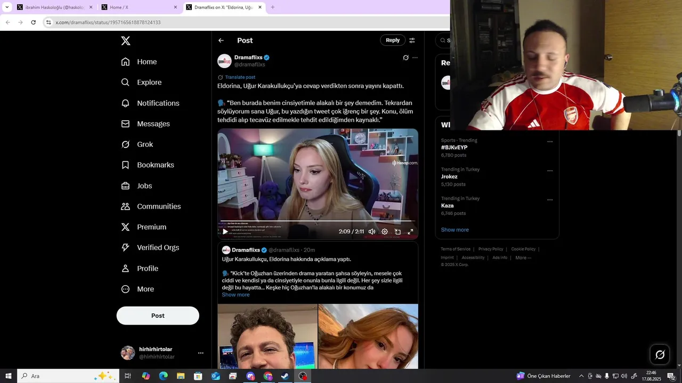Image resolution: width=682 pixels, height=383 pixels.
Task: Click the Jobs briefcase icon
Action: point(125,186)
